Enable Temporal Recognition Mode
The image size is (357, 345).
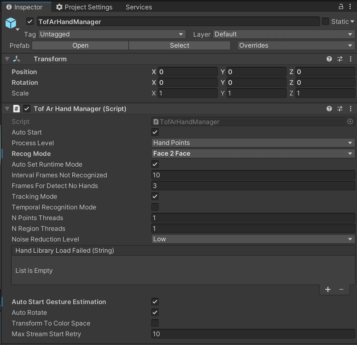pyautogui.click(x=155, y=207)
